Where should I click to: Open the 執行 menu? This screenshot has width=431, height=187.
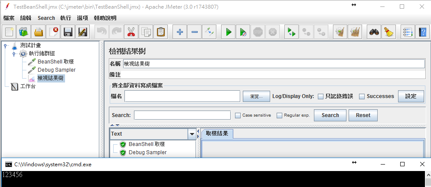coord(65,18)
